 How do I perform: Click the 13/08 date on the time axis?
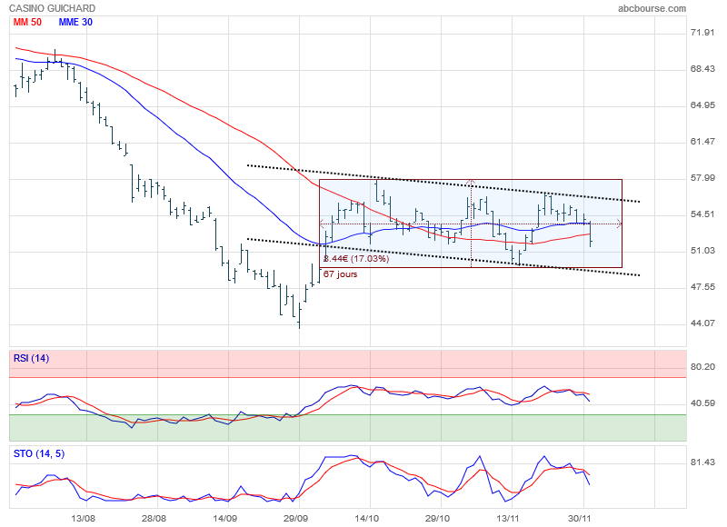(83, 519)
